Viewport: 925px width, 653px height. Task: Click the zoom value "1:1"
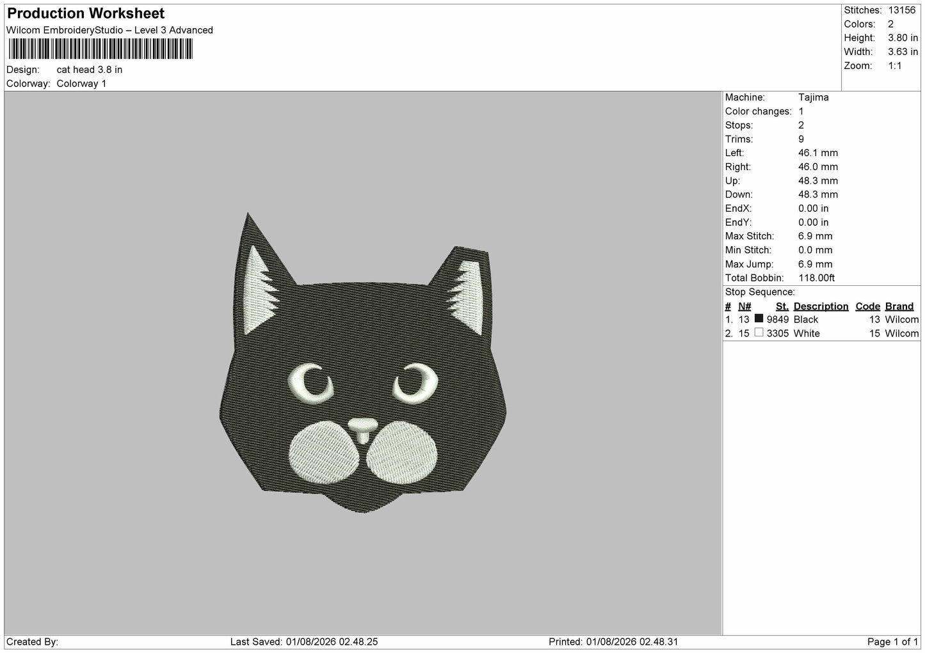point(895,66)
